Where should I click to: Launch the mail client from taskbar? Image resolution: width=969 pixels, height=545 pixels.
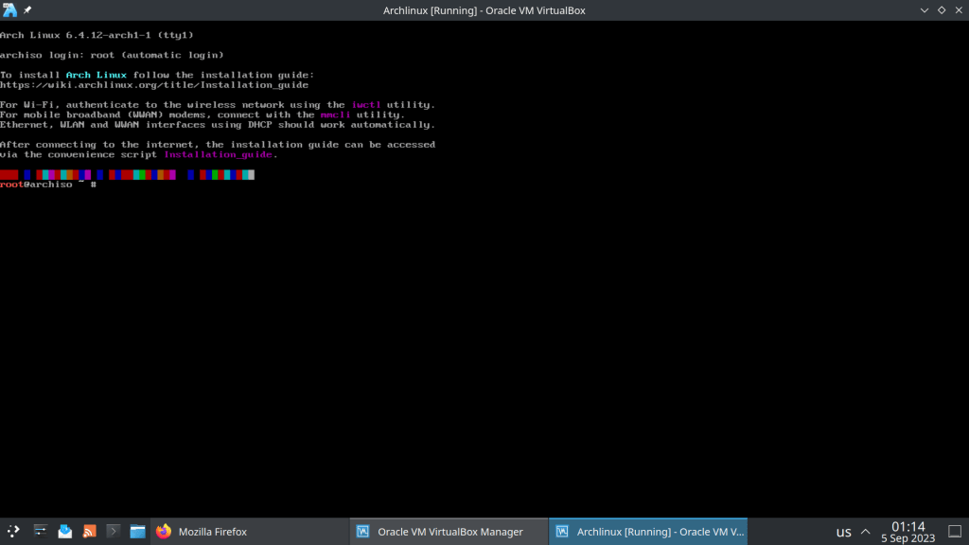click(x=65, y=532)
